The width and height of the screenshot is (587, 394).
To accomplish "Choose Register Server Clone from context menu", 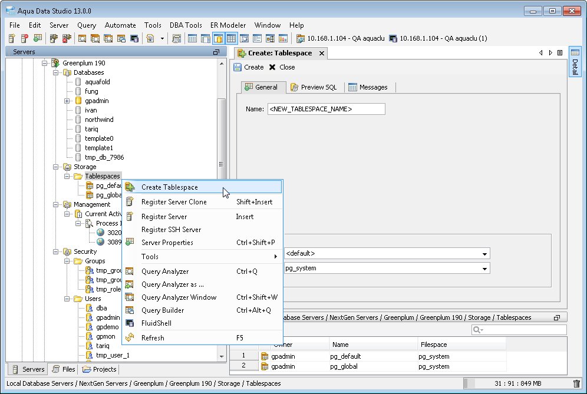I will coord(203,202).
